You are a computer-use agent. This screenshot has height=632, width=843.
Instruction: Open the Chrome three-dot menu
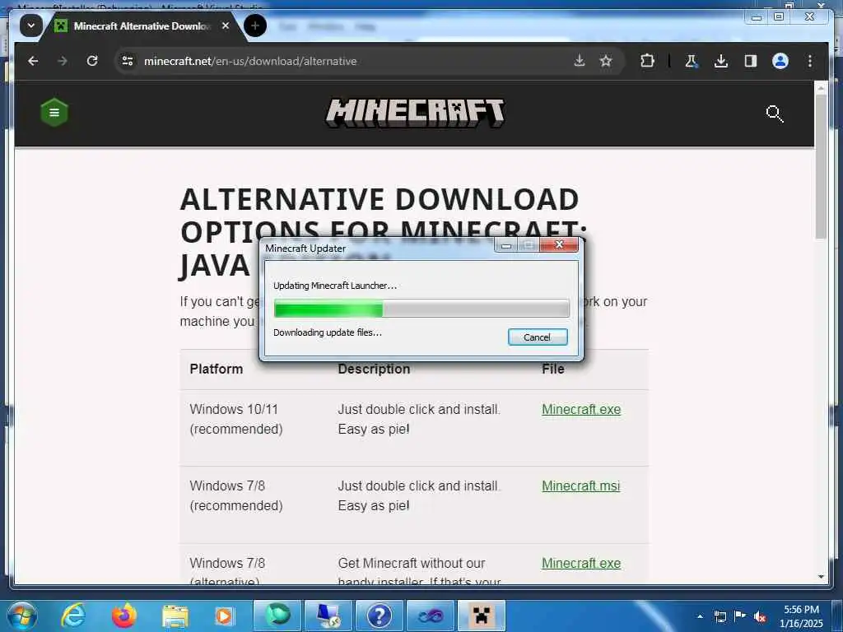(810, 61)
